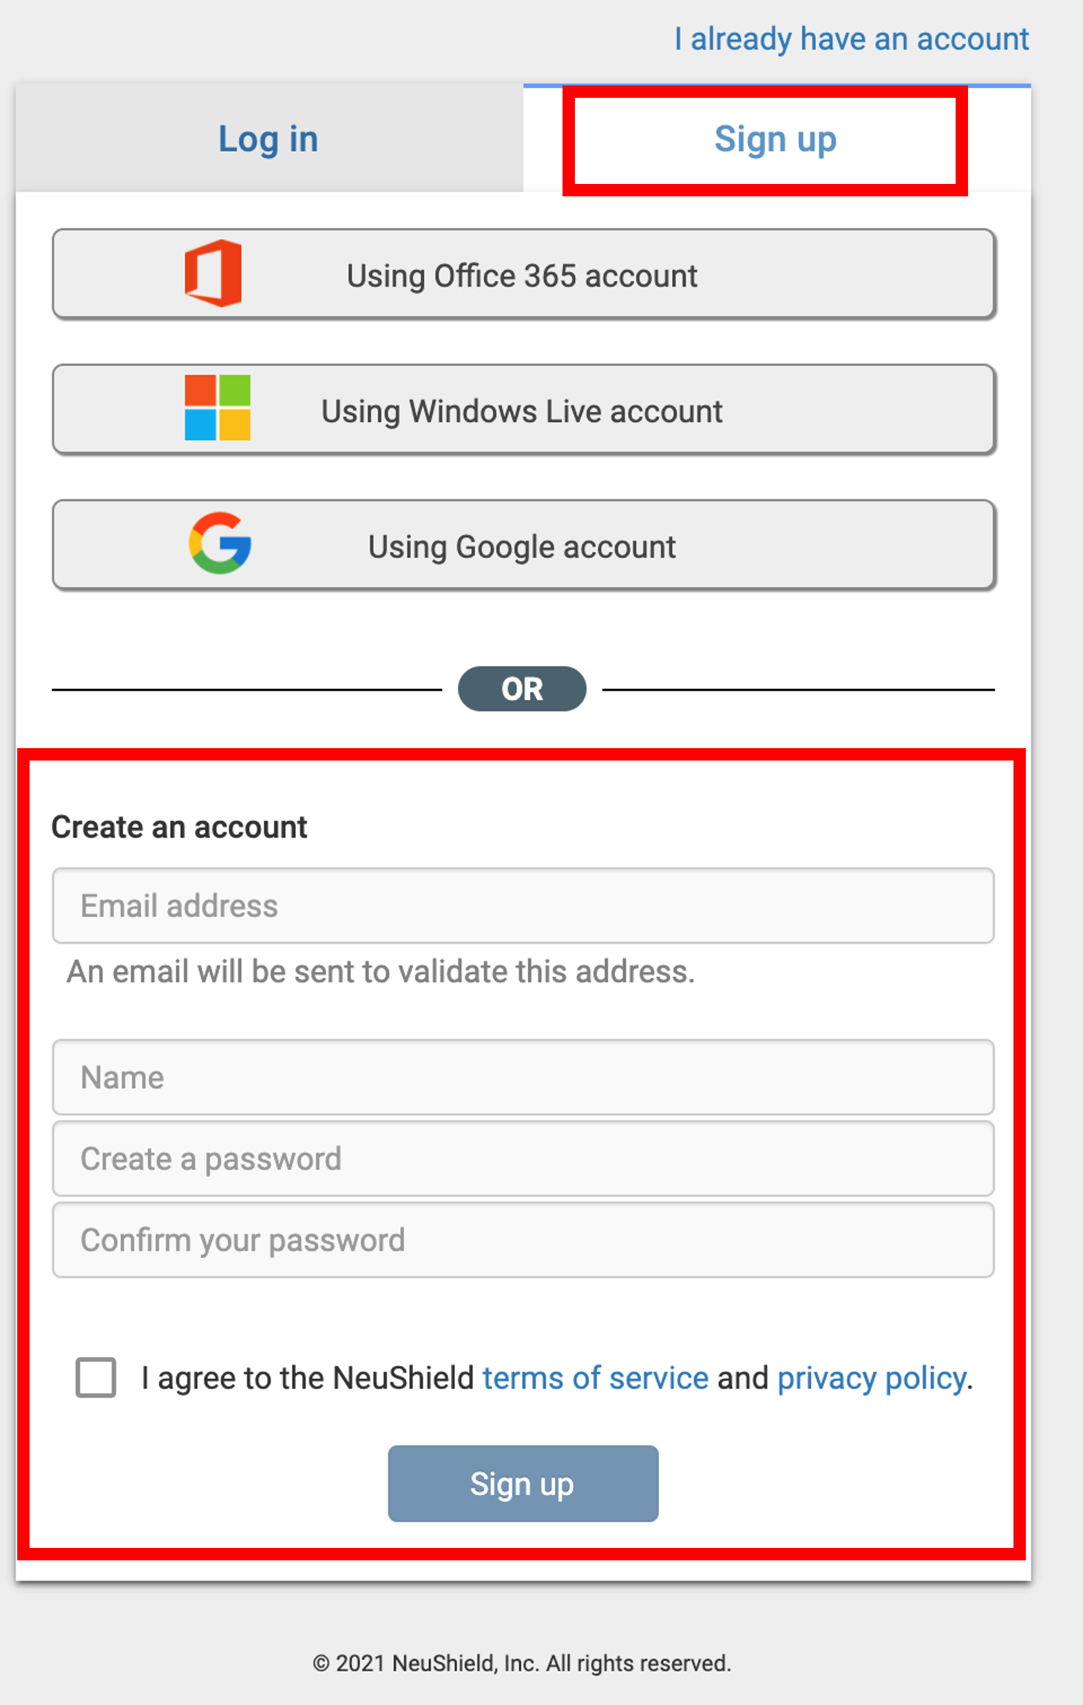Screen dimensions: 1083x1705
Task: Select the "Create a password" field
Action: click(523, 1159)
